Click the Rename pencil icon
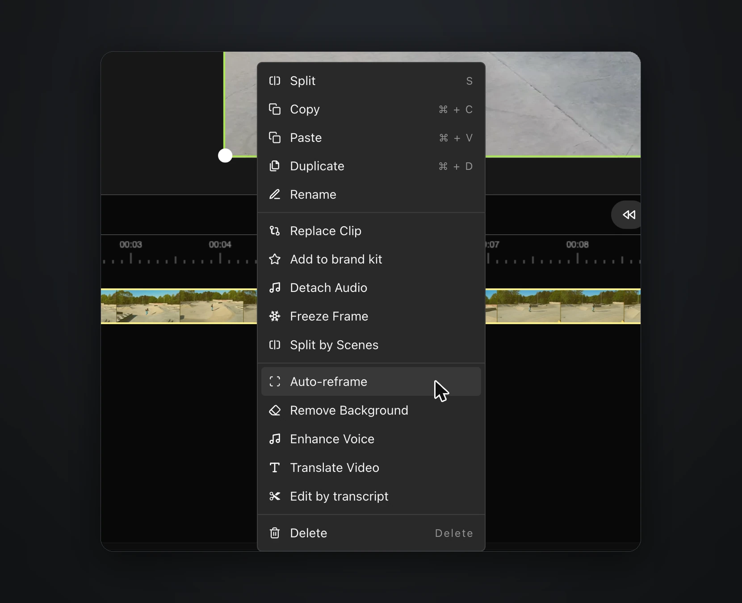Screen dimensions: 742x603 275,195
